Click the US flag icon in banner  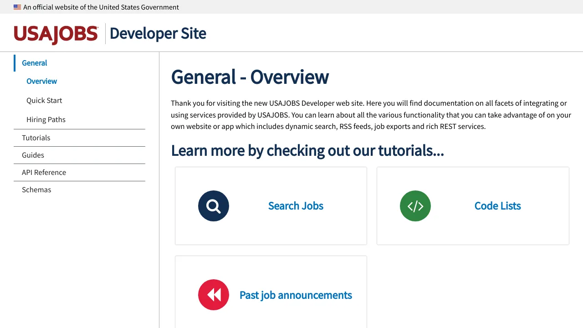click(17, 7)
